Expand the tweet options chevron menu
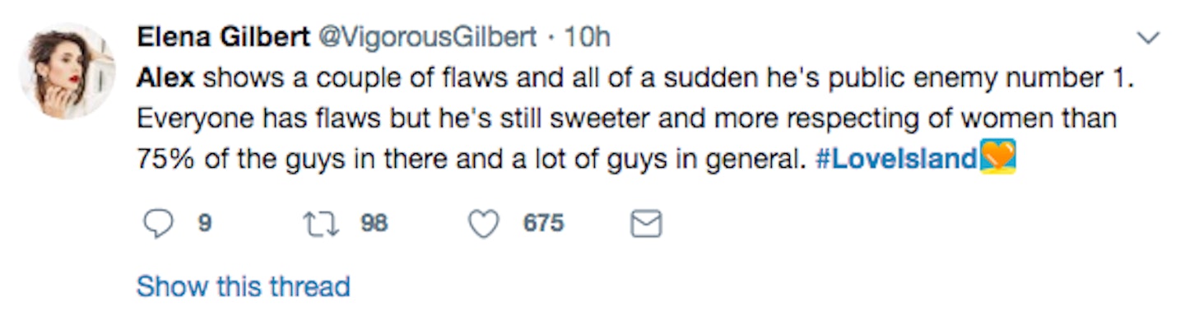The width and height of the screenshot is (1185, 325). tap(1147, 38)
